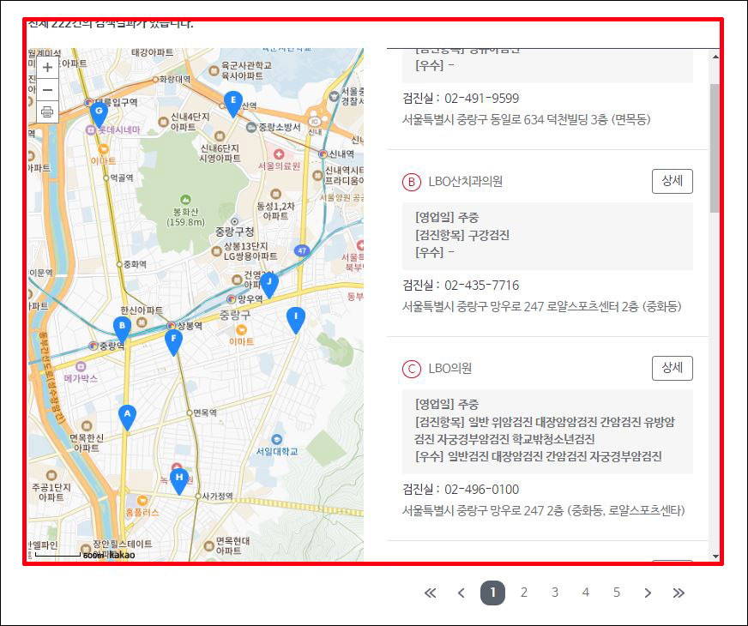Open results page 4
The width and height of the screenshot is (748, 626).
pos(586,593)
